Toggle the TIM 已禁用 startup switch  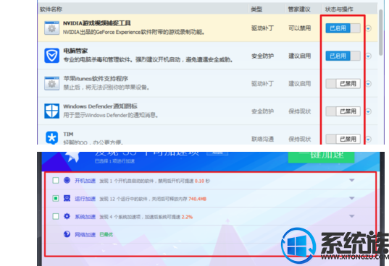coord(343,139)
